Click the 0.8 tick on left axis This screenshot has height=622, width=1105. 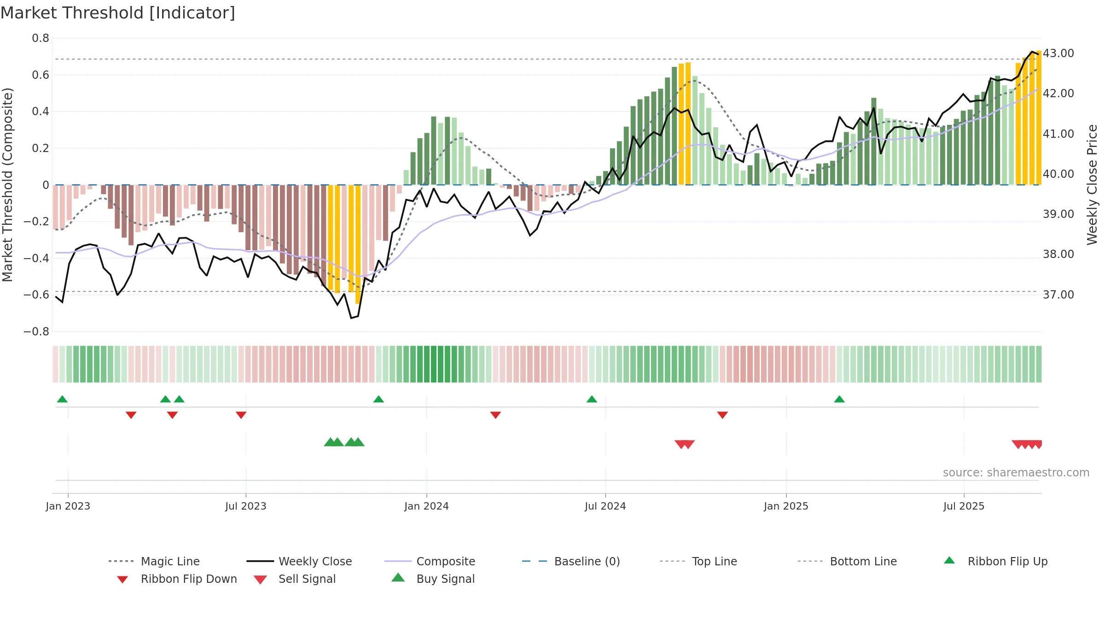pos(41,38)
